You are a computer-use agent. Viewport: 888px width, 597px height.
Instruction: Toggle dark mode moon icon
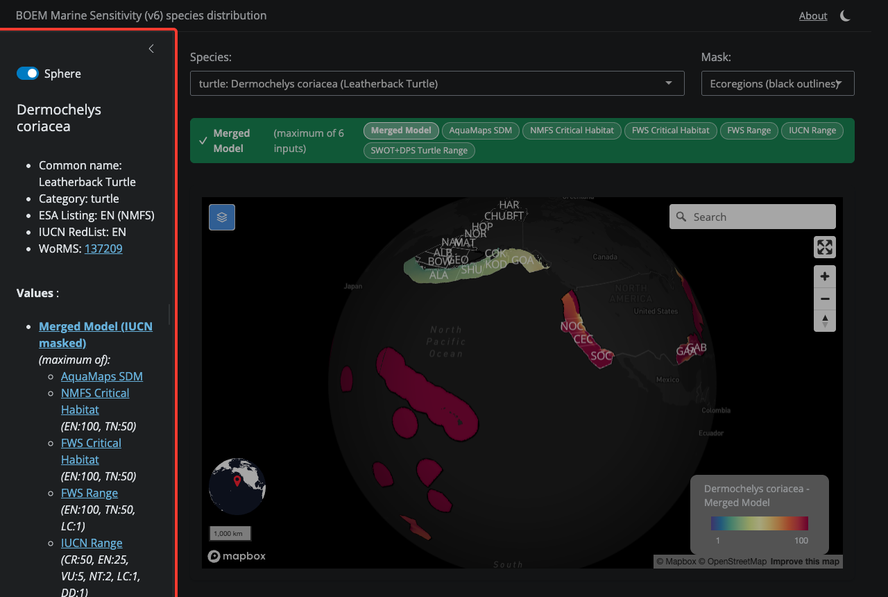845,15
